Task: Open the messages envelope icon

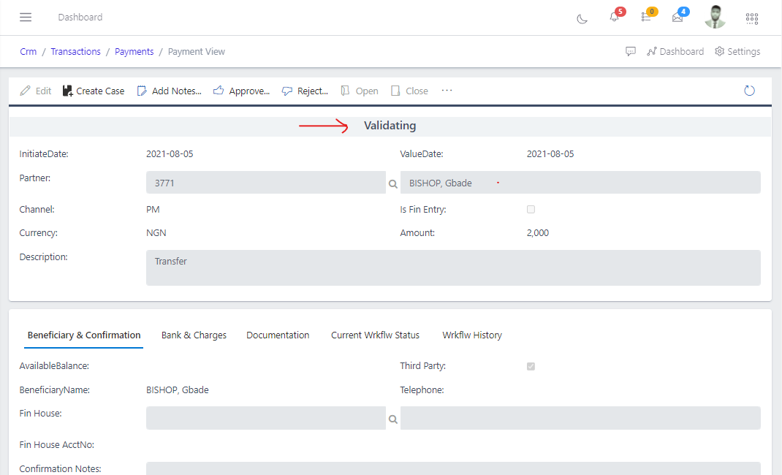Action: pyautogui.click(x=678, y=18)
